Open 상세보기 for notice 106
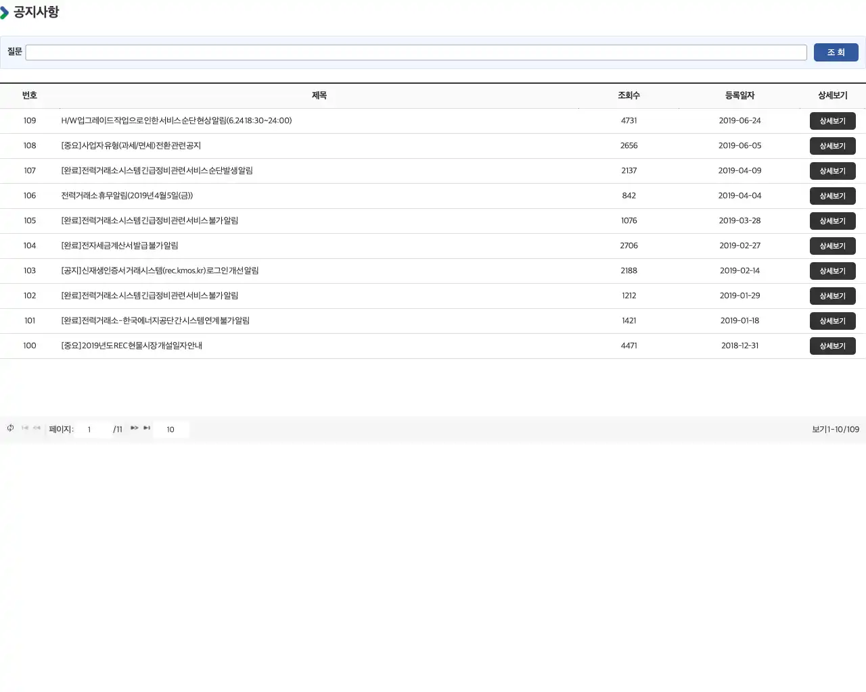This screenshot has width=866, height=692. click(x=832, y=196)
